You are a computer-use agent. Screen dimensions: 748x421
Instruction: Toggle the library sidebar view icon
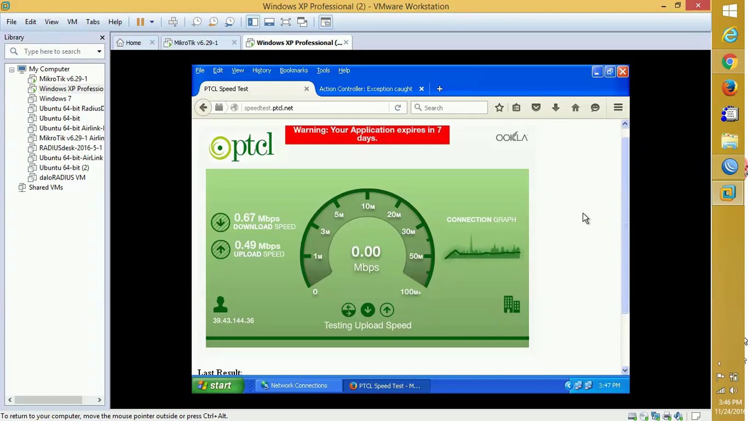pyautogui.click(x=252, y=22)
